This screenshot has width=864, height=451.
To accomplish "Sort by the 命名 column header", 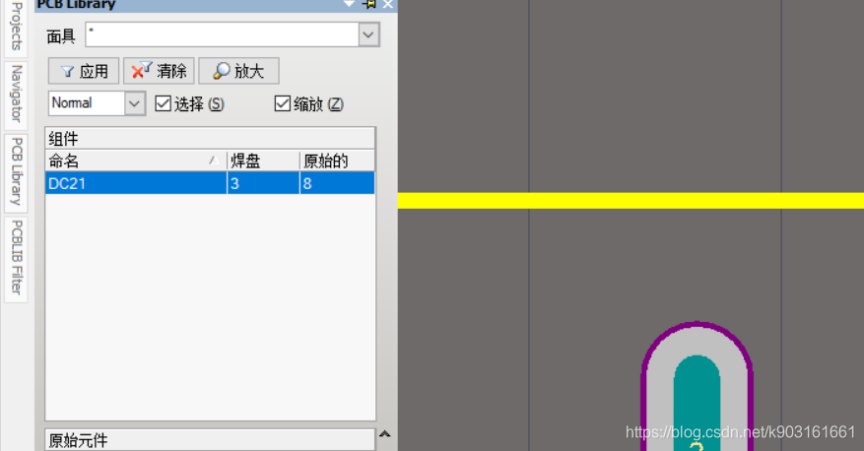I will (x=136, y=161).
